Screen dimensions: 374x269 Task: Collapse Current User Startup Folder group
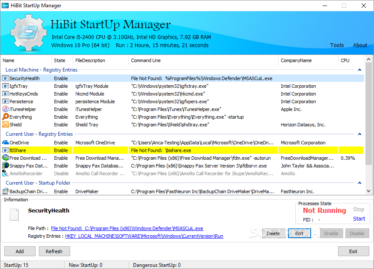click(x=359, y=183)
